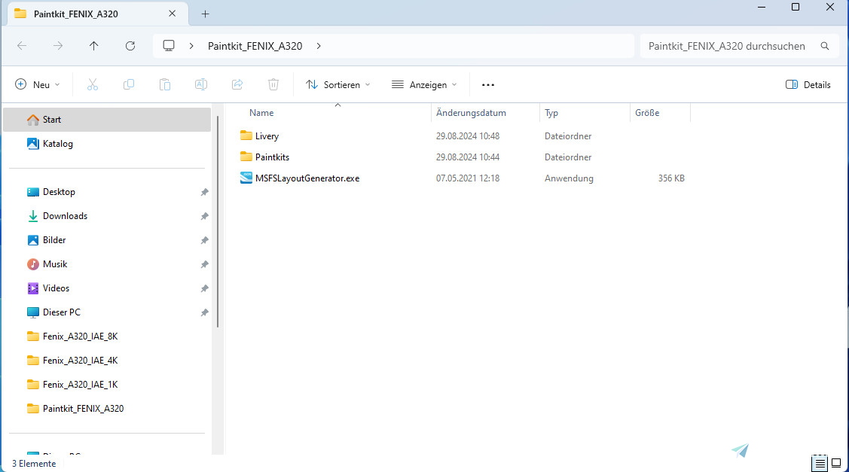The height and width of the screenshot is (472, 849).
Task: Open the Anzeigen view dropdown
Action: point(425,84)
